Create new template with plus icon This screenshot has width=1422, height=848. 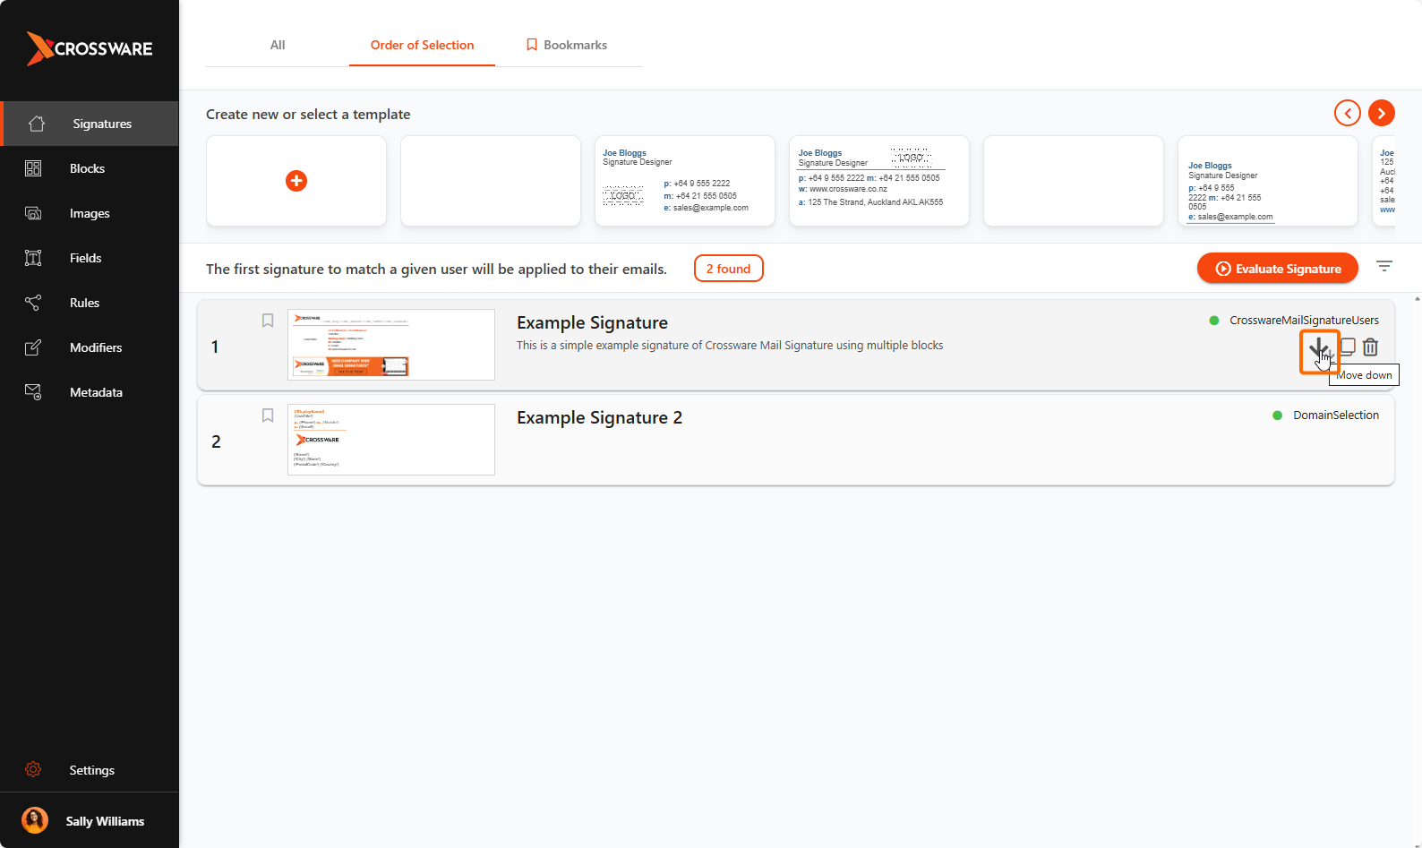[296, 181]
